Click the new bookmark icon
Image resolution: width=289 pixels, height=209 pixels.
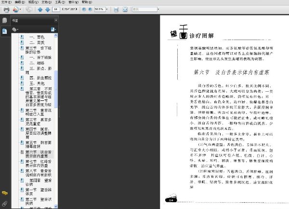pos(53,29)
